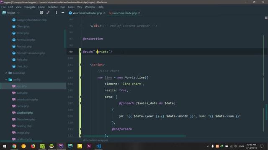Close the welcome.blade.php tab
Image resolution: width=268 pixels, height=150 pixels.
139,13
